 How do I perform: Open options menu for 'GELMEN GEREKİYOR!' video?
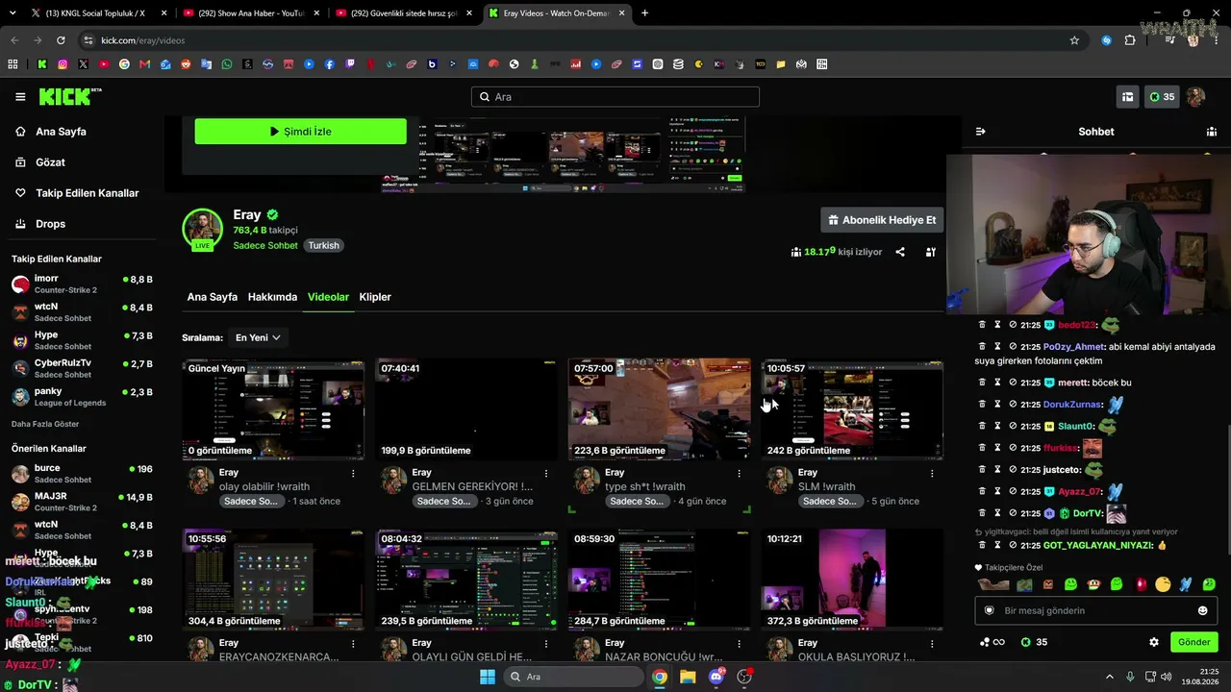point(546,473)
